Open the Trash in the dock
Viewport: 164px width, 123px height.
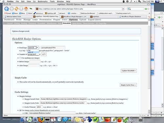141,119
